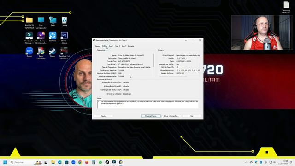Open Firefox from taskbar
The width and height of the screenshot is (295, 166).
[x=87, y=162]
